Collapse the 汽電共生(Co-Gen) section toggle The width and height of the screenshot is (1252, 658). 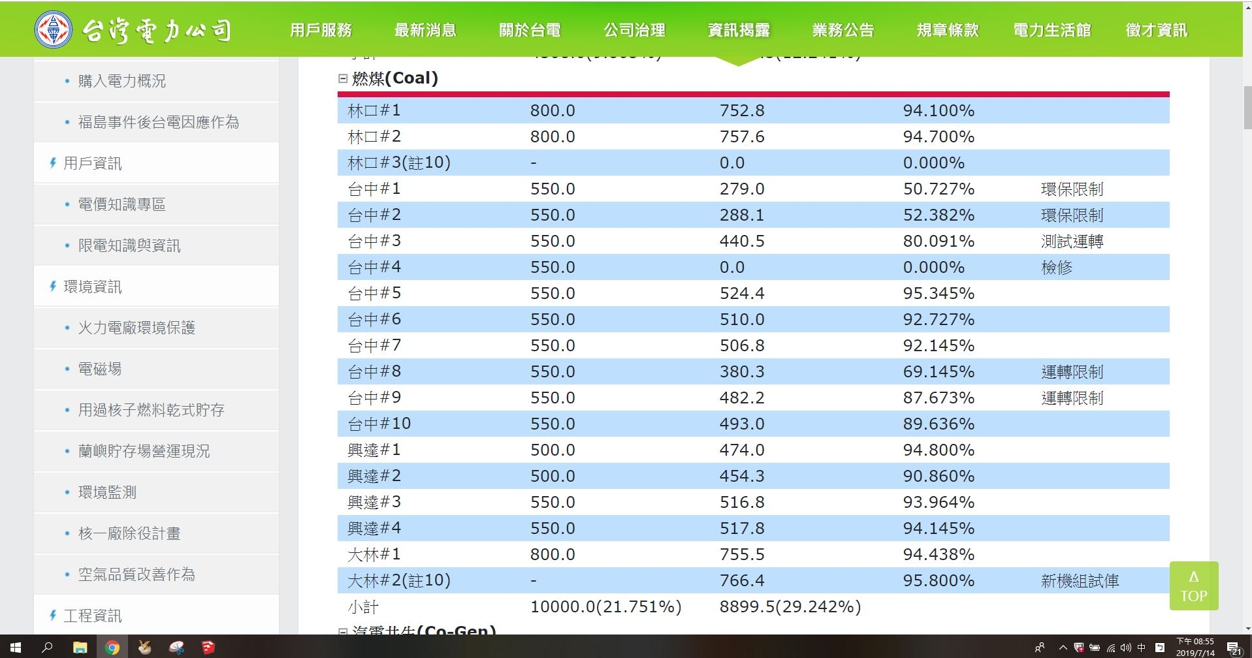tap(343, 631)
